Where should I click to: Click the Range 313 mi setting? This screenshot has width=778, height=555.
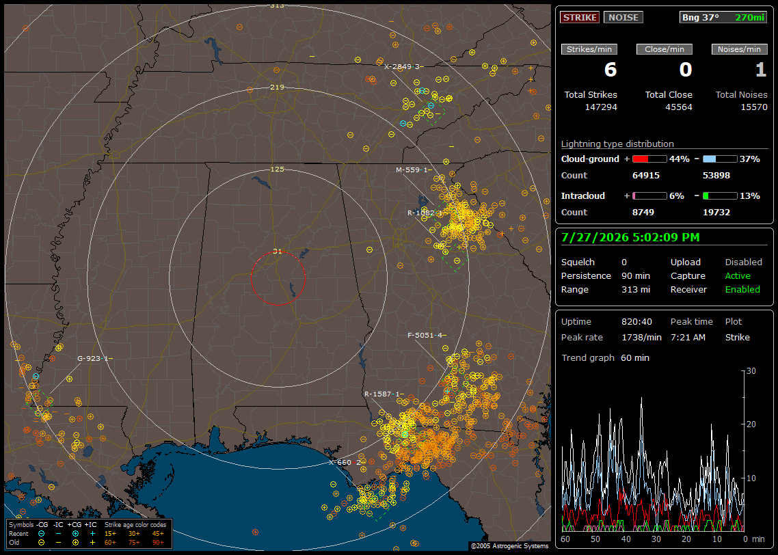coord(605,289)
